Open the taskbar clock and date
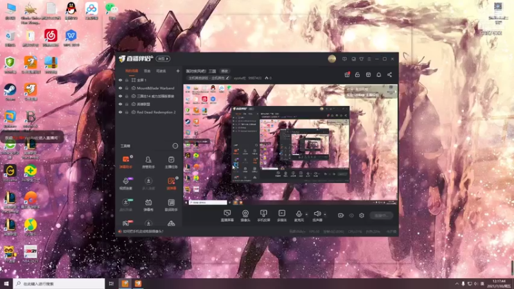This screenshot has width=514, height=289. [499, 283]
